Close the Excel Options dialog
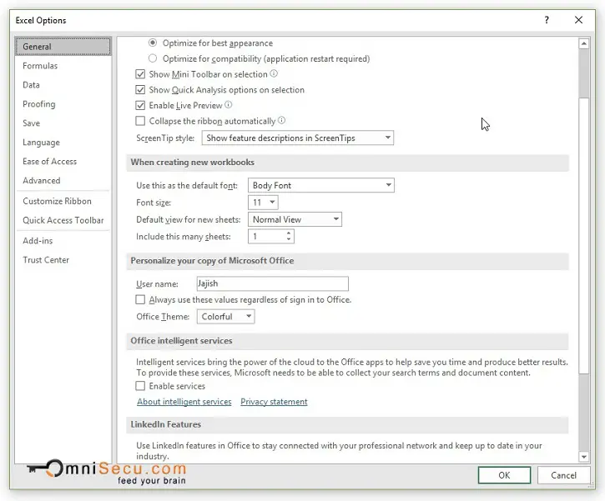Viewport: 605px width, 501px height. 578,20
